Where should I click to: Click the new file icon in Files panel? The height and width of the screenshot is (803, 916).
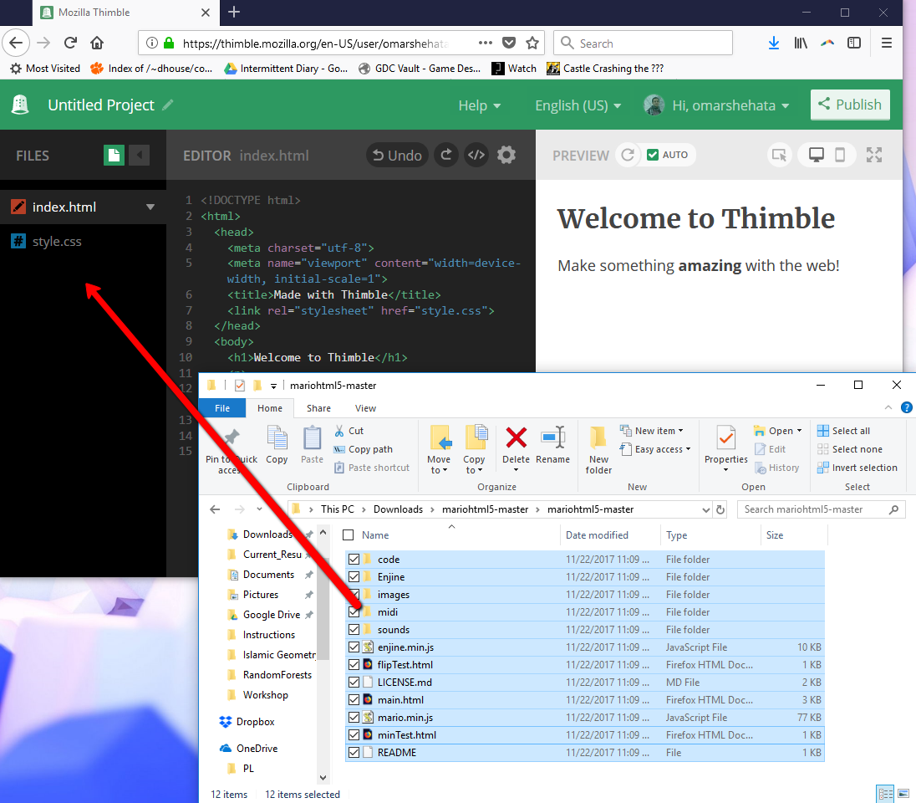(x=114, y=156)
